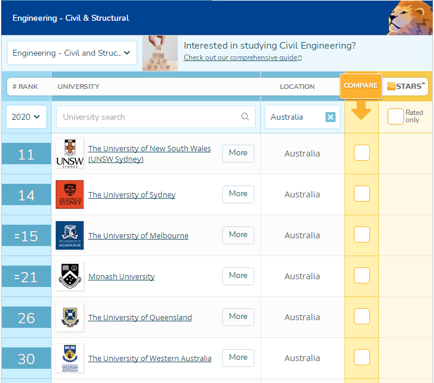This screenshot has width=434, height=383.
Task: Check compare box for Monash University
Action: tap(362, 276)
